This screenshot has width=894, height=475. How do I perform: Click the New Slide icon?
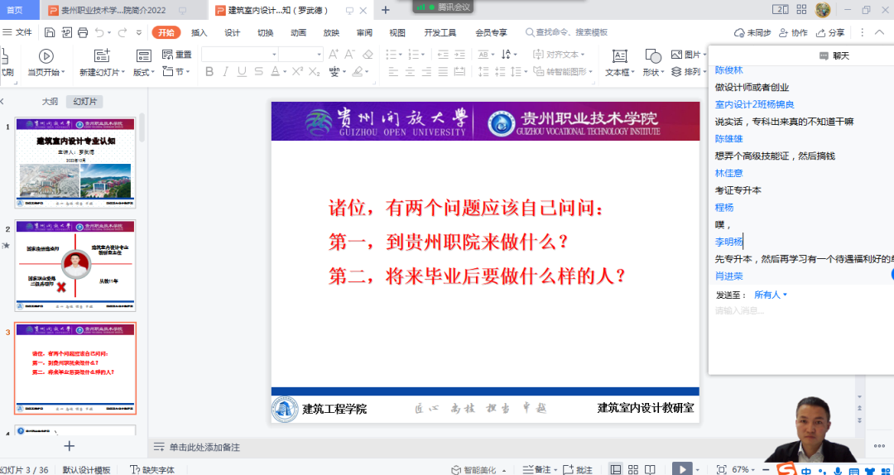coord(102,56)
